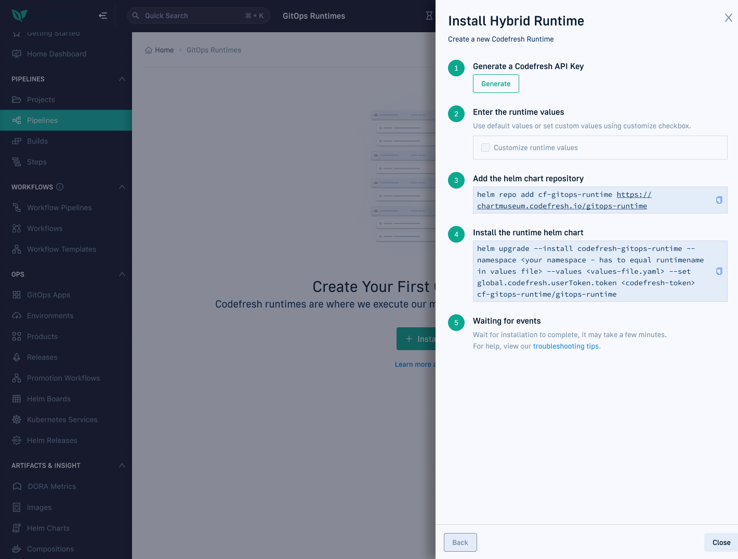Click the Helm Charts icon
Image resolution: width=738 pixels, height=559 pixels.
(17, 528)
